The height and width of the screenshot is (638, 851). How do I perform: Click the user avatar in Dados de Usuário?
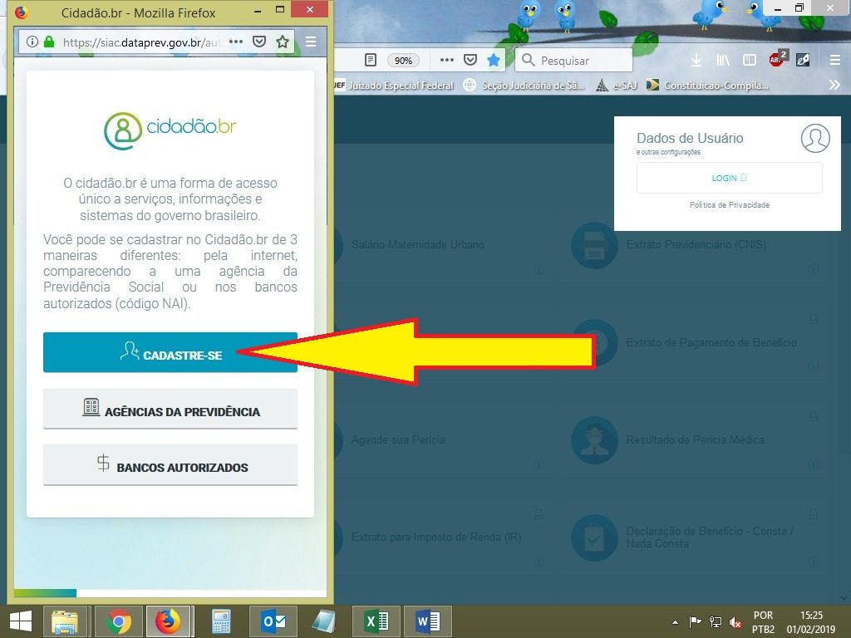(x=815, y=139)
